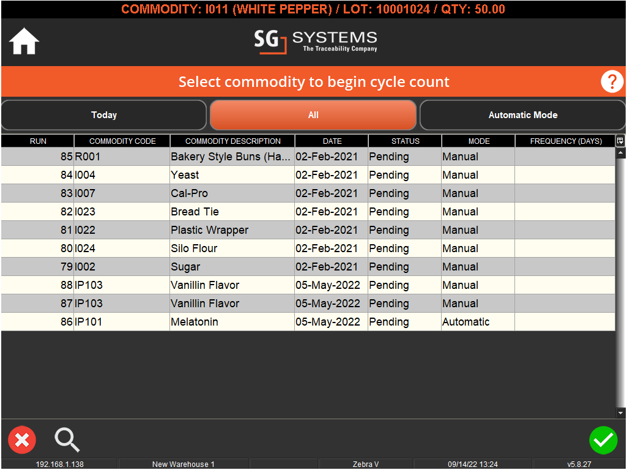Select the Yeast row I004
627x470 pixels.
(x=231, y=175)
